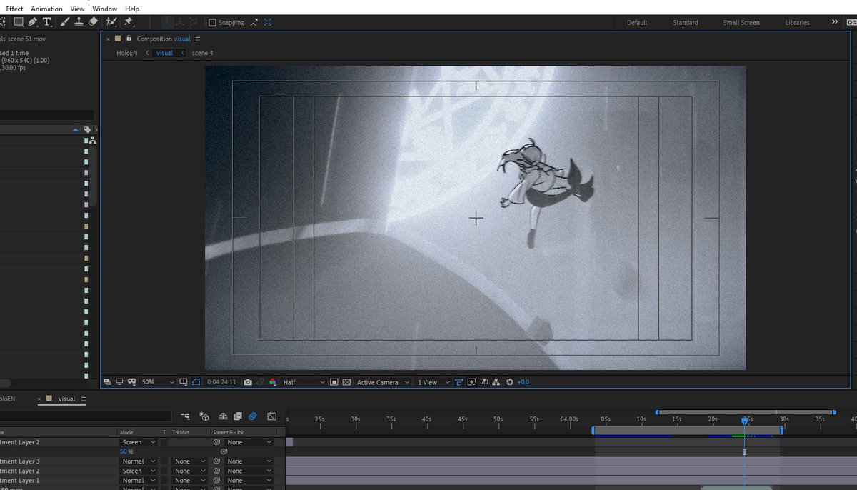Click the fast previews icon in viewer footer
The height and width of the screenshot is (490, 857).
471,382
